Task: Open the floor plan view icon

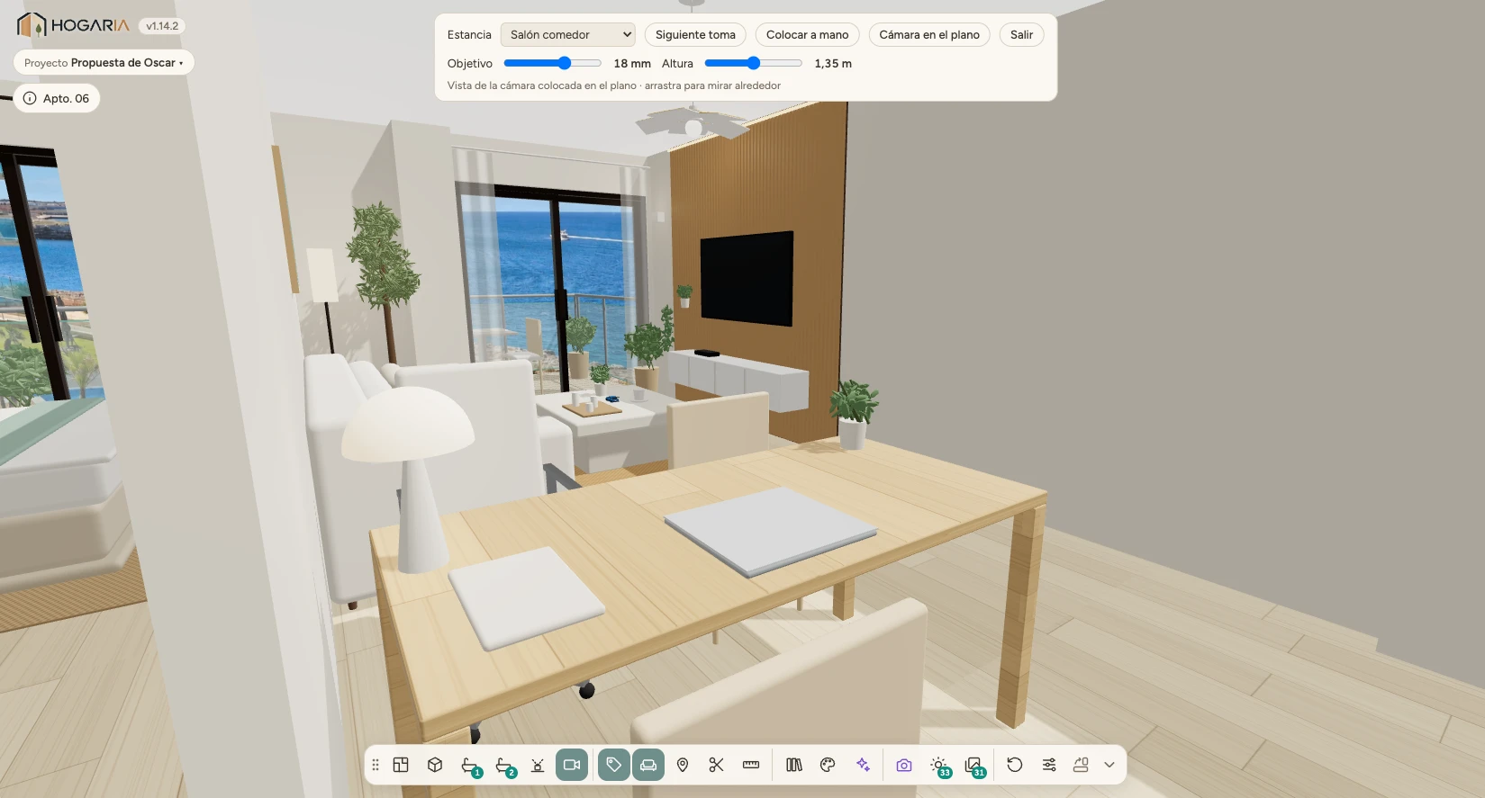Action: click(401, 765)
